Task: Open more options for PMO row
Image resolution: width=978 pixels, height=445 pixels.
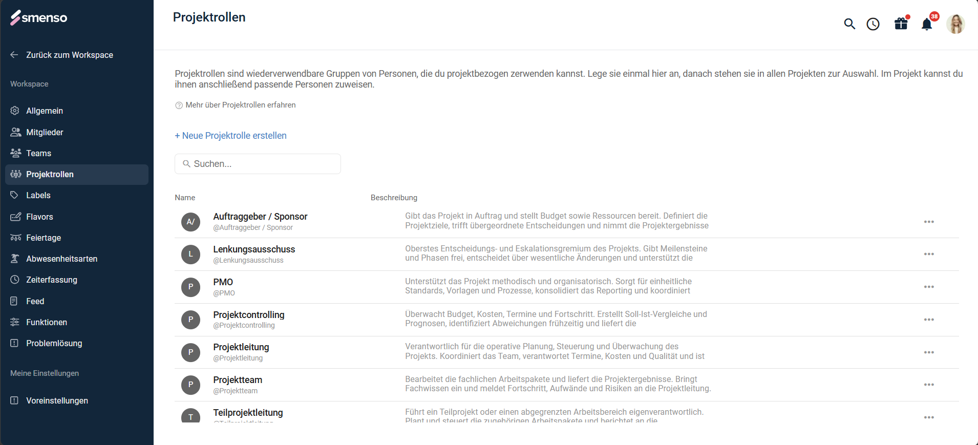Action: pos(929,287)
